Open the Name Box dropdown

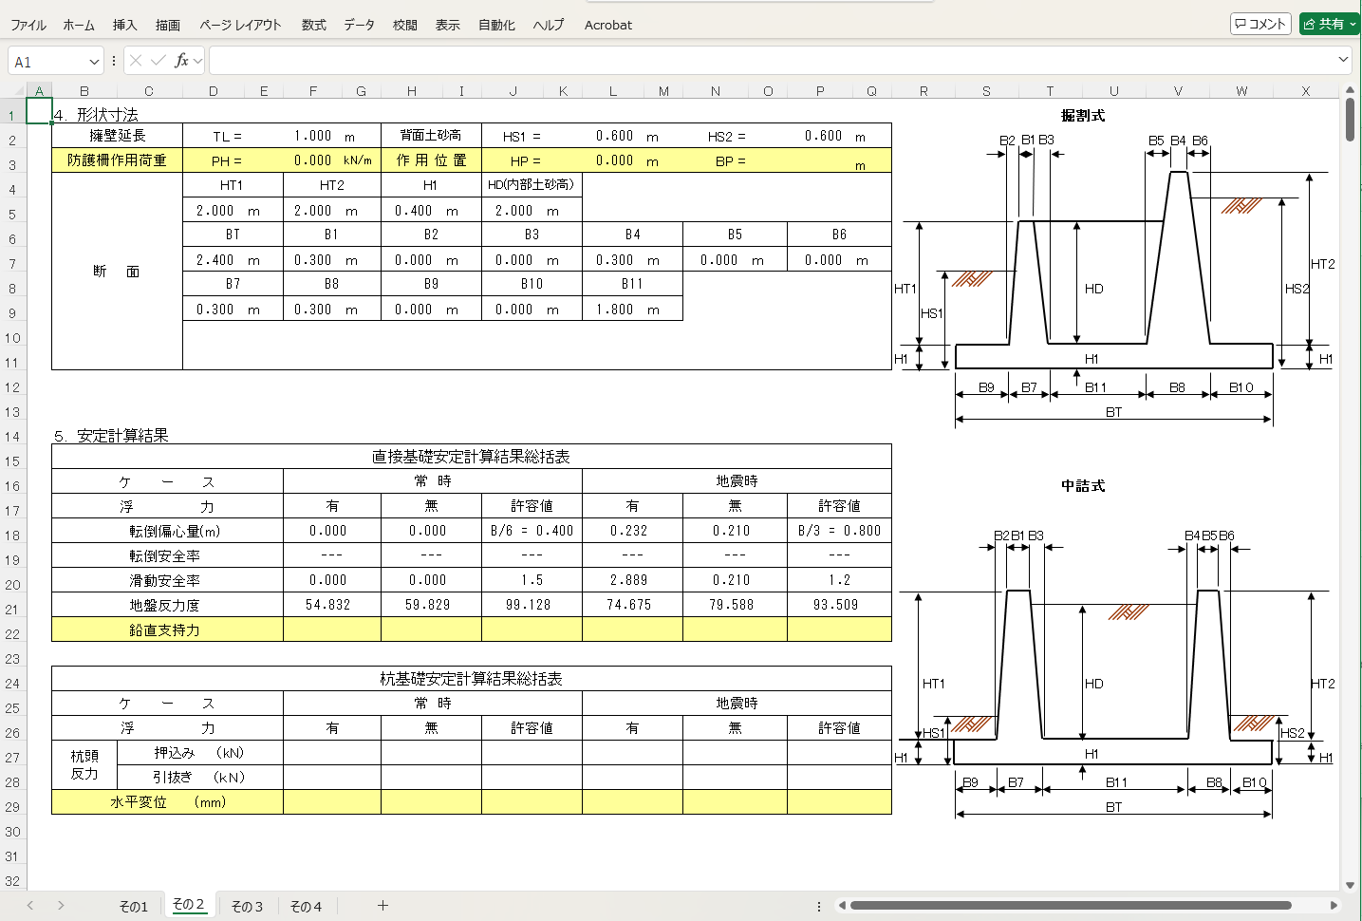pyautogui.click(x=94, y=62)
